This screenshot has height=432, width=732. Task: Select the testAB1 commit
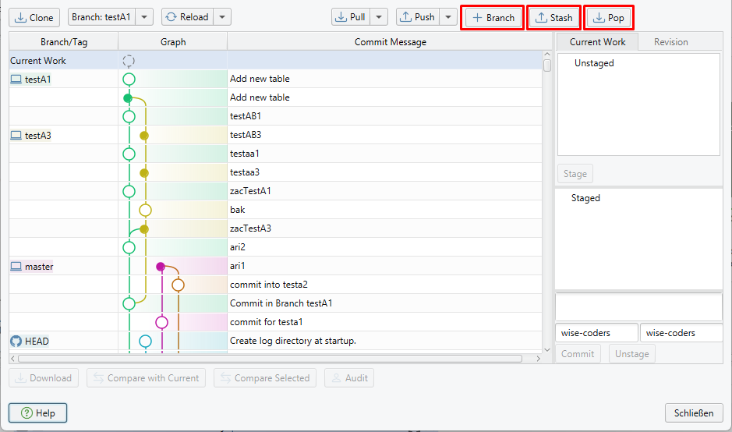click(245, 116)
